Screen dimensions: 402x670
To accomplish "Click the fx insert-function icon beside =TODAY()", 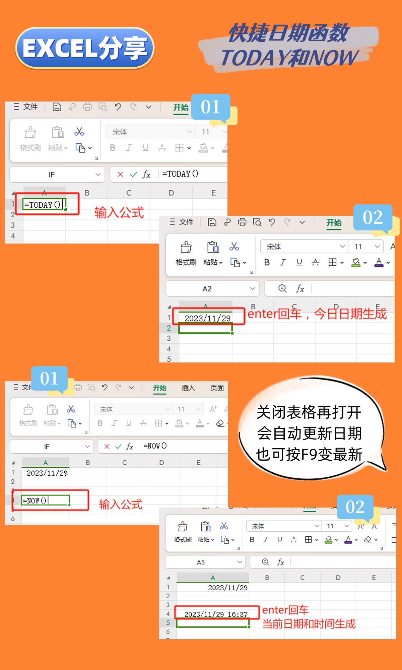I will pos(146,175).
